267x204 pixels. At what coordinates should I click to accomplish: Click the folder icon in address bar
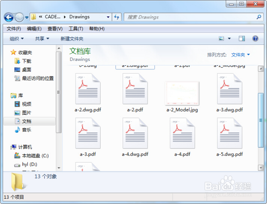(x=33, y=17)
